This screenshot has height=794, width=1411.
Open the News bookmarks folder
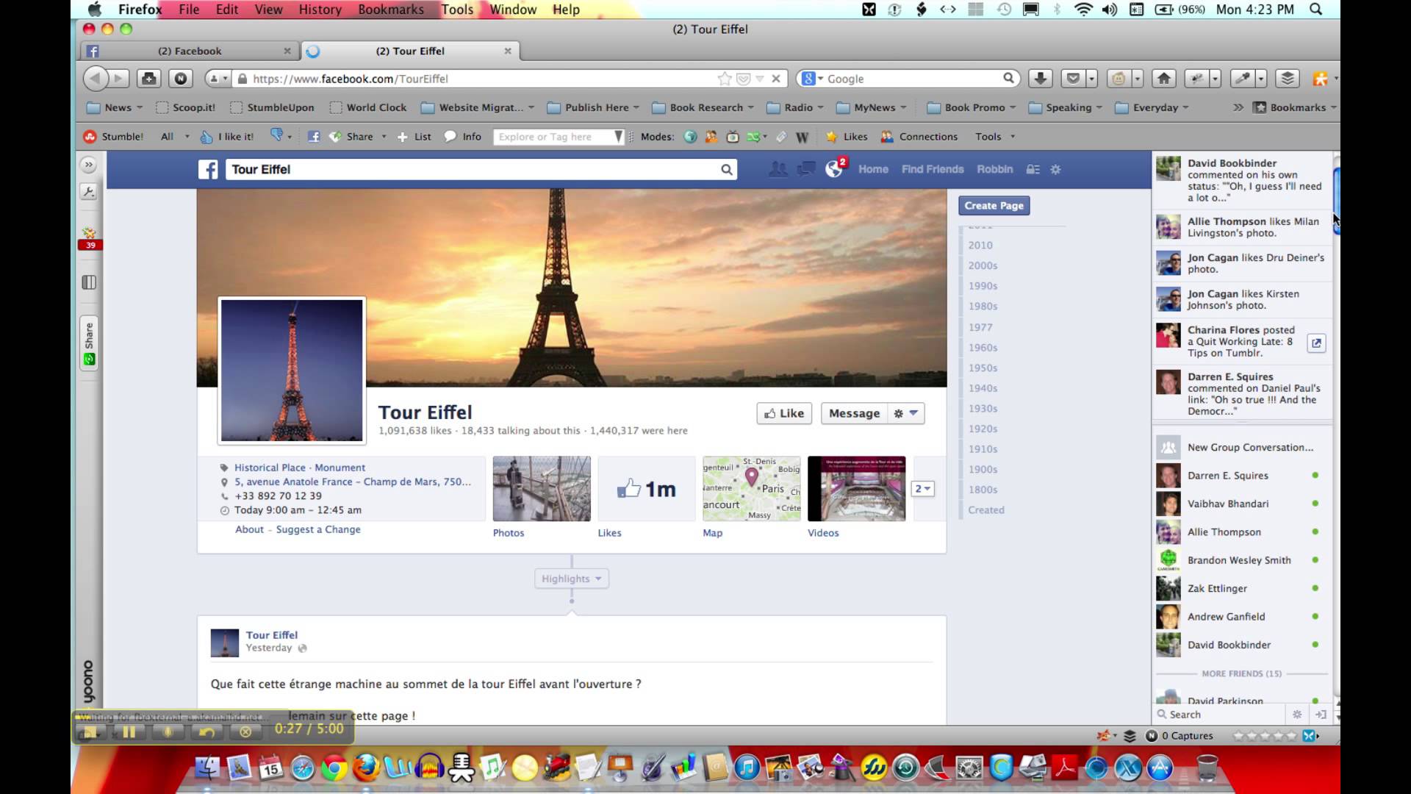tap(115, 107)
